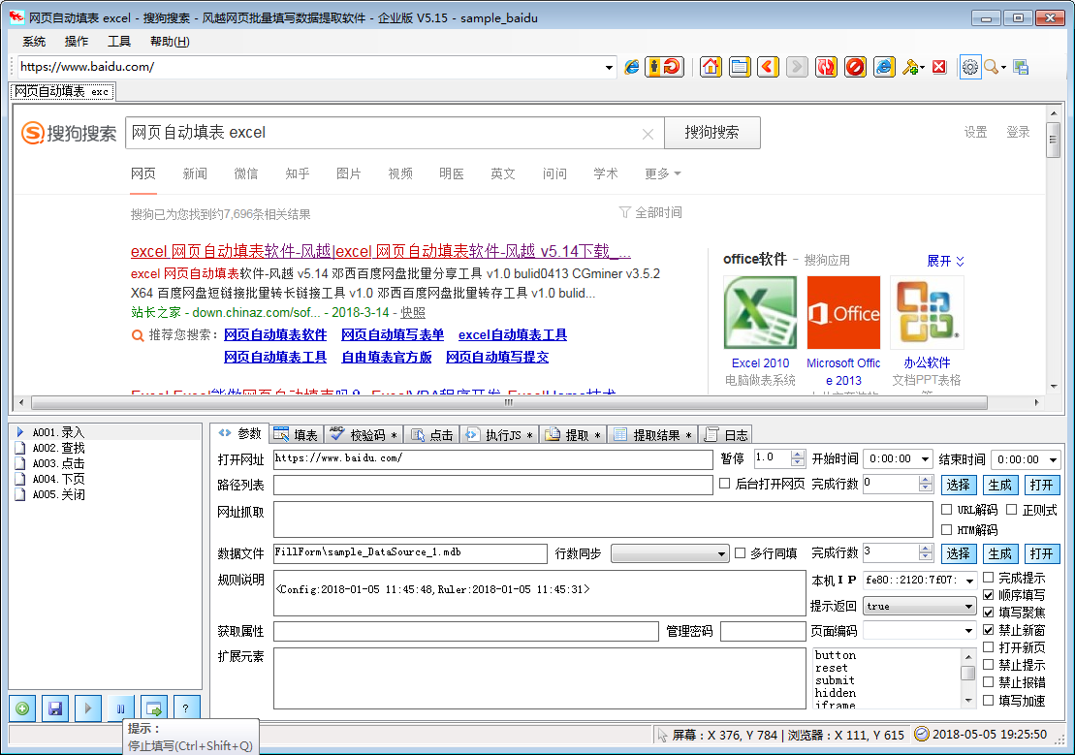Screen dimensions: 1075x755
Task: Navigate back with the red arrow icon
Action: (x=768, y=67)
